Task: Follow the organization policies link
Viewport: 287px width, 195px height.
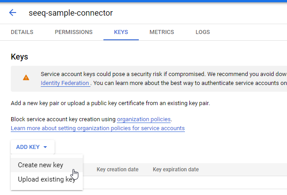Action: point(144,119)
